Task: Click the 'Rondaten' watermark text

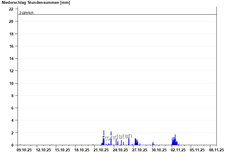Action: pyautogui.click(x=117, y=137)
